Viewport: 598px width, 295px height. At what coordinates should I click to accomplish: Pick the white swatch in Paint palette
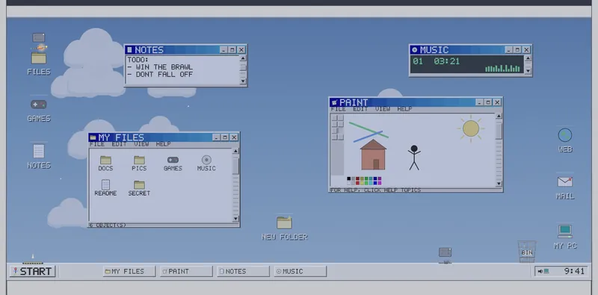coord(348,183)
